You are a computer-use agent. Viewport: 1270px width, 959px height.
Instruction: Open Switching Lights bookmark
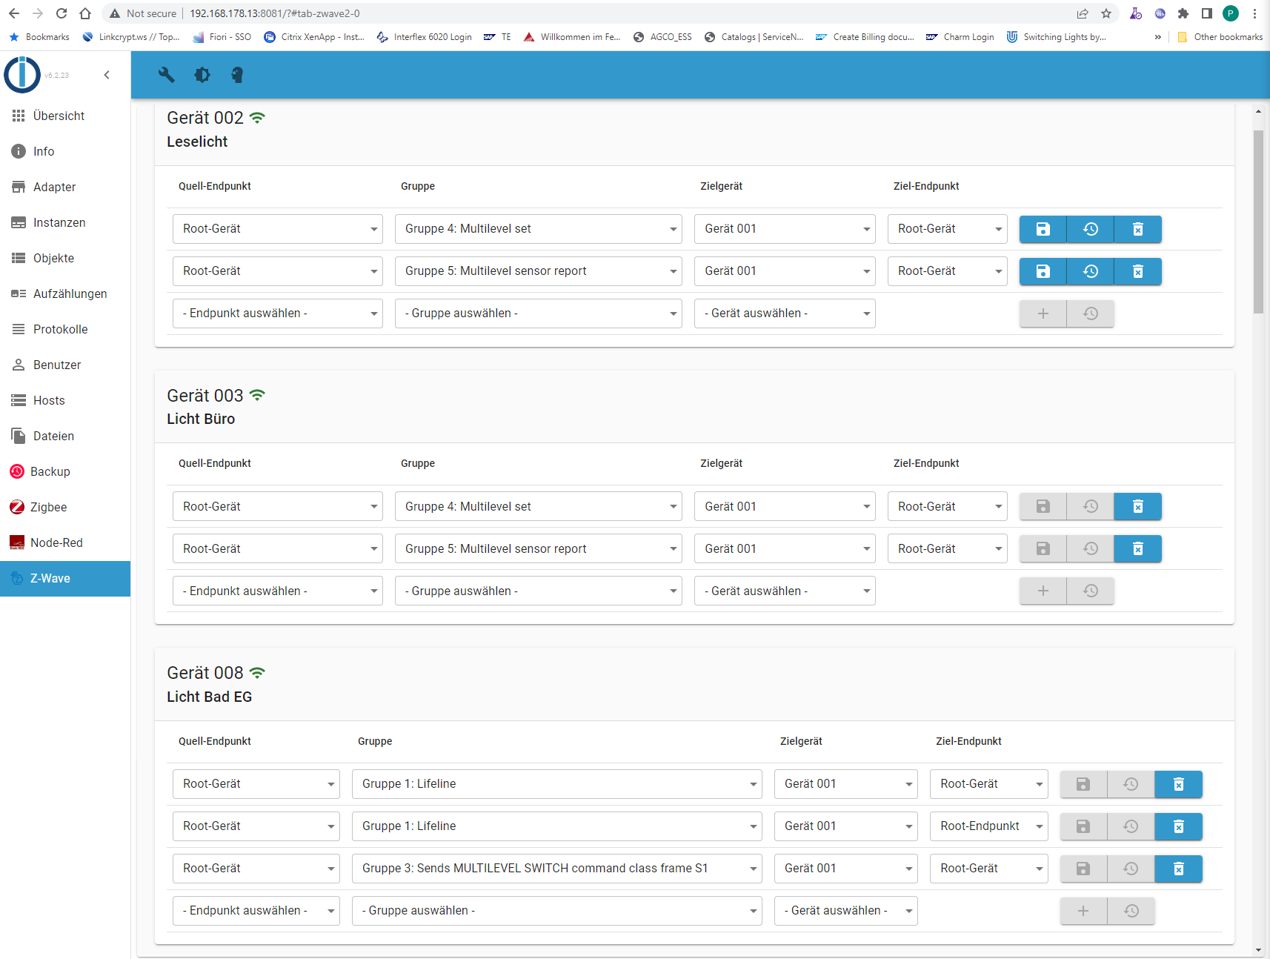click(1057, 37)
